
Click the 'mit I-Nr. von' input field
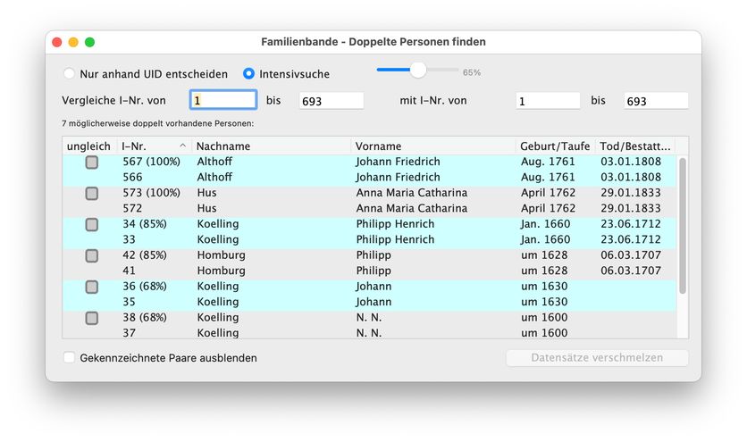click(548, 101)
